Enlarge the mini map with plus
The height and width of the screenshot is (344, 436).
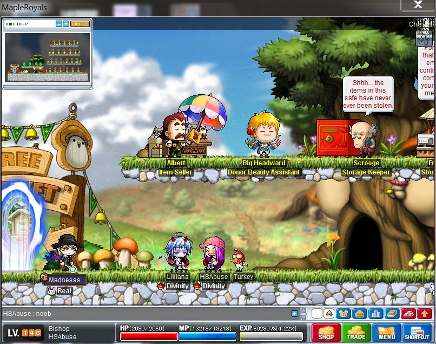coord(66,24)
